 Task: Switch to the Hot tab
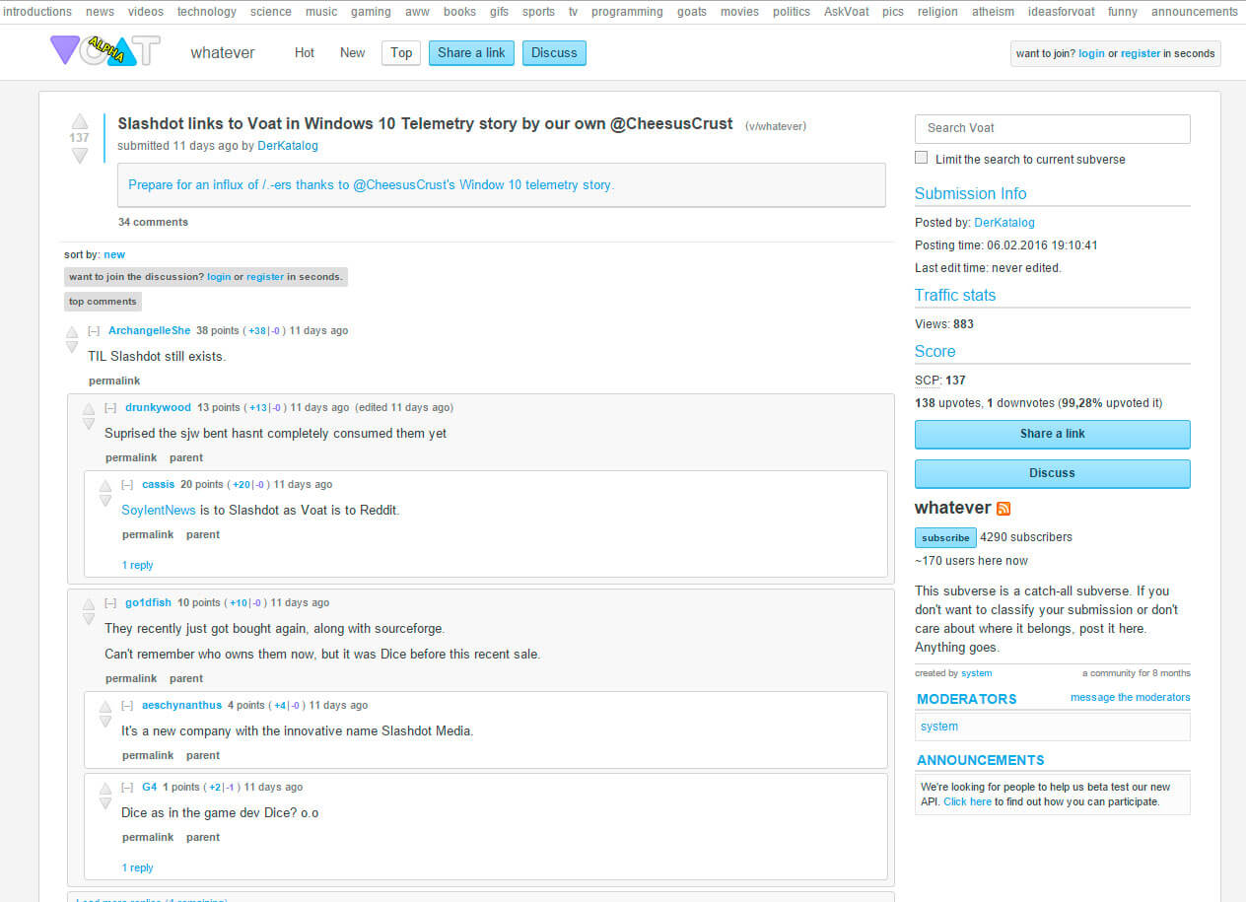click(x=305, y=53)
